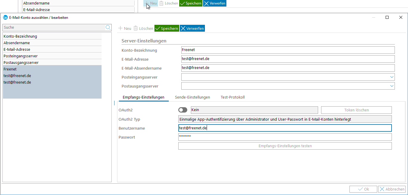Discard changes with dialog Verwerfen button
The height and width of the screenshot is (195, 408).
point(192,28)
